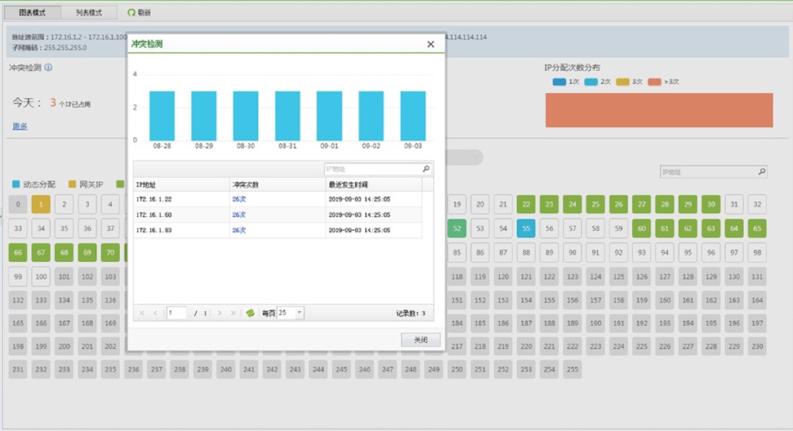The width and height of the screenshot is (793, 431).
Task: Switch to 图表模式 tab
Action: [x=32, y=13]
